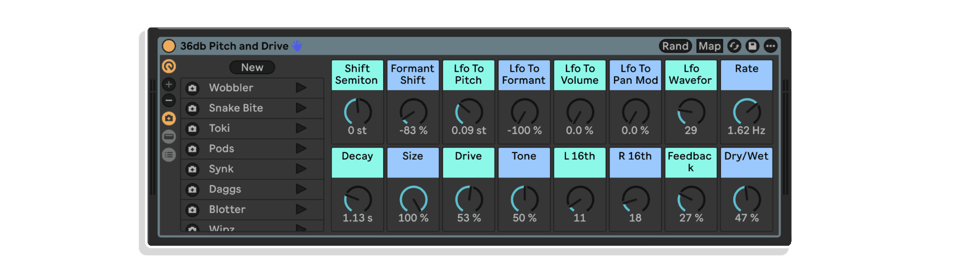
Task: Select the Pods variation name
Action: pos(221,149)
